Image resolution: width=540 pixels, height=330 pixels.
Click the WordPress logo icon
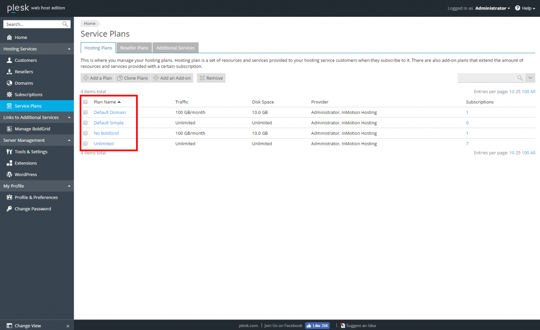click(9, 174)
